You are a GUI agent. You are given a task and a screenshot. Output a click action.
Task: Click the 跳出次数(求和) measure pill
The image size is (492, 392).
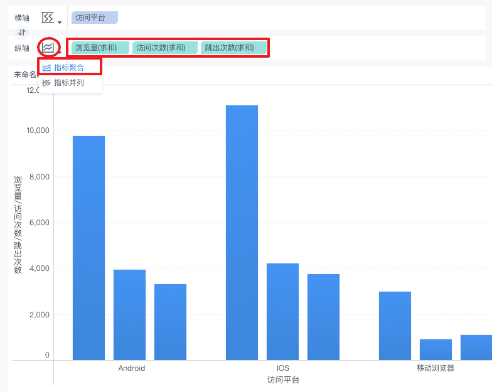233,48
